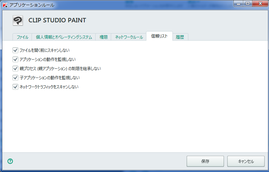Image resolution: width=269 pixels, height=172 pixels.
Task: Click label text ファイルを開く前にスキャンしない
Action: 44,50
